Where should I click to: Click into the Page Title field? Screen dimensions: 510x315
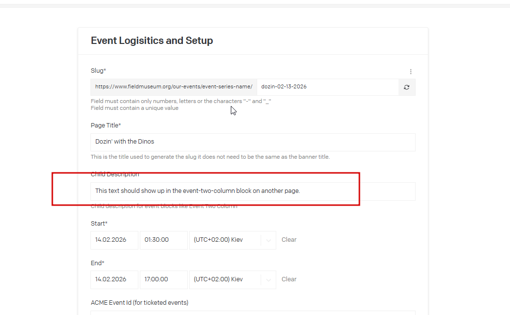(x=253, y=142)
